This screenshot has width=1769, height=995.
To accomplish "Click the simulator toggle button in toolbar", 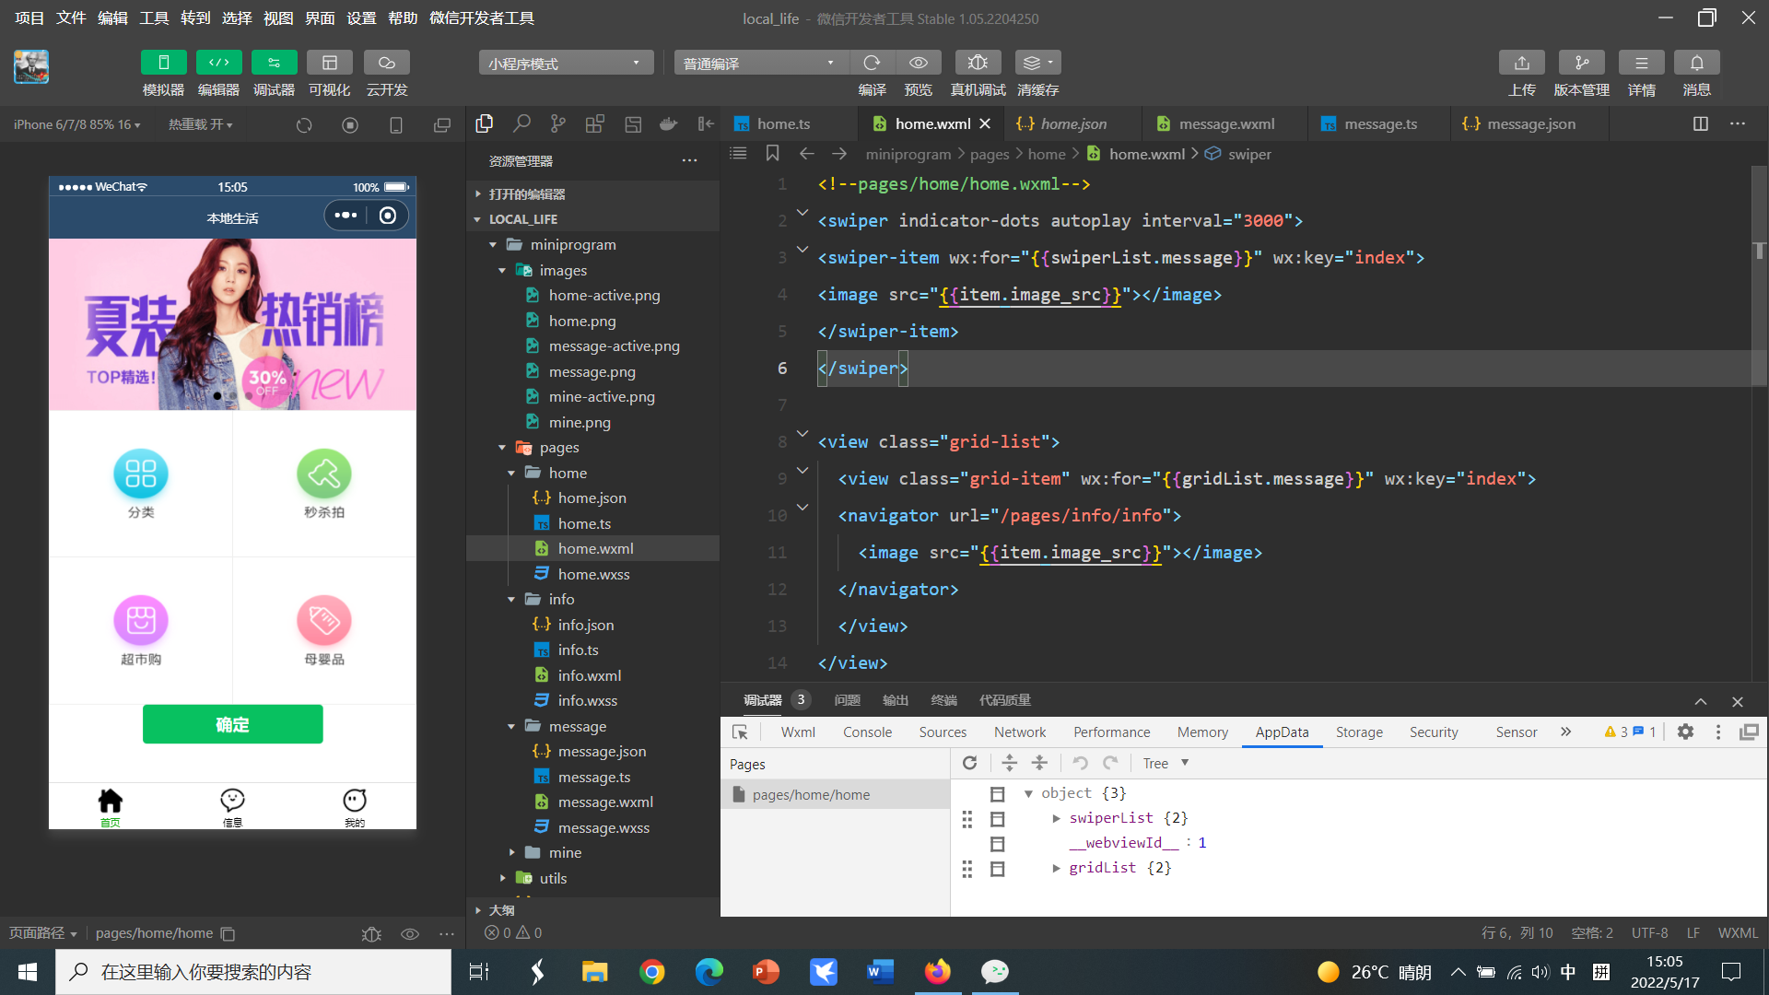I will click(x=163, y=63).
